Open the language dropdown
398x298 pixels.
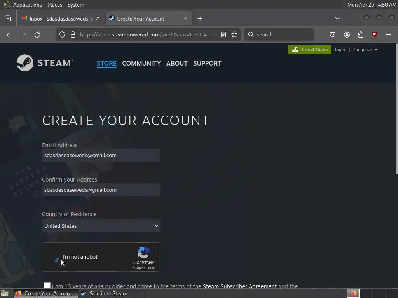[366, 50]
